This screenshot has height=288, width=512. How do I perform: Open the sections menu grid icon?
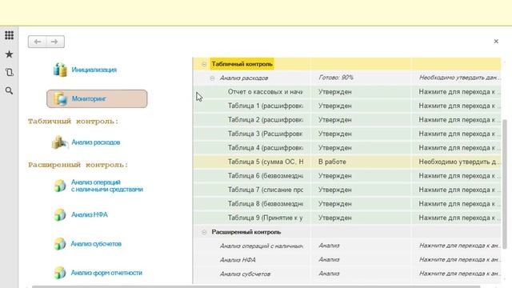pyautogui.click(x=9, y=35)
